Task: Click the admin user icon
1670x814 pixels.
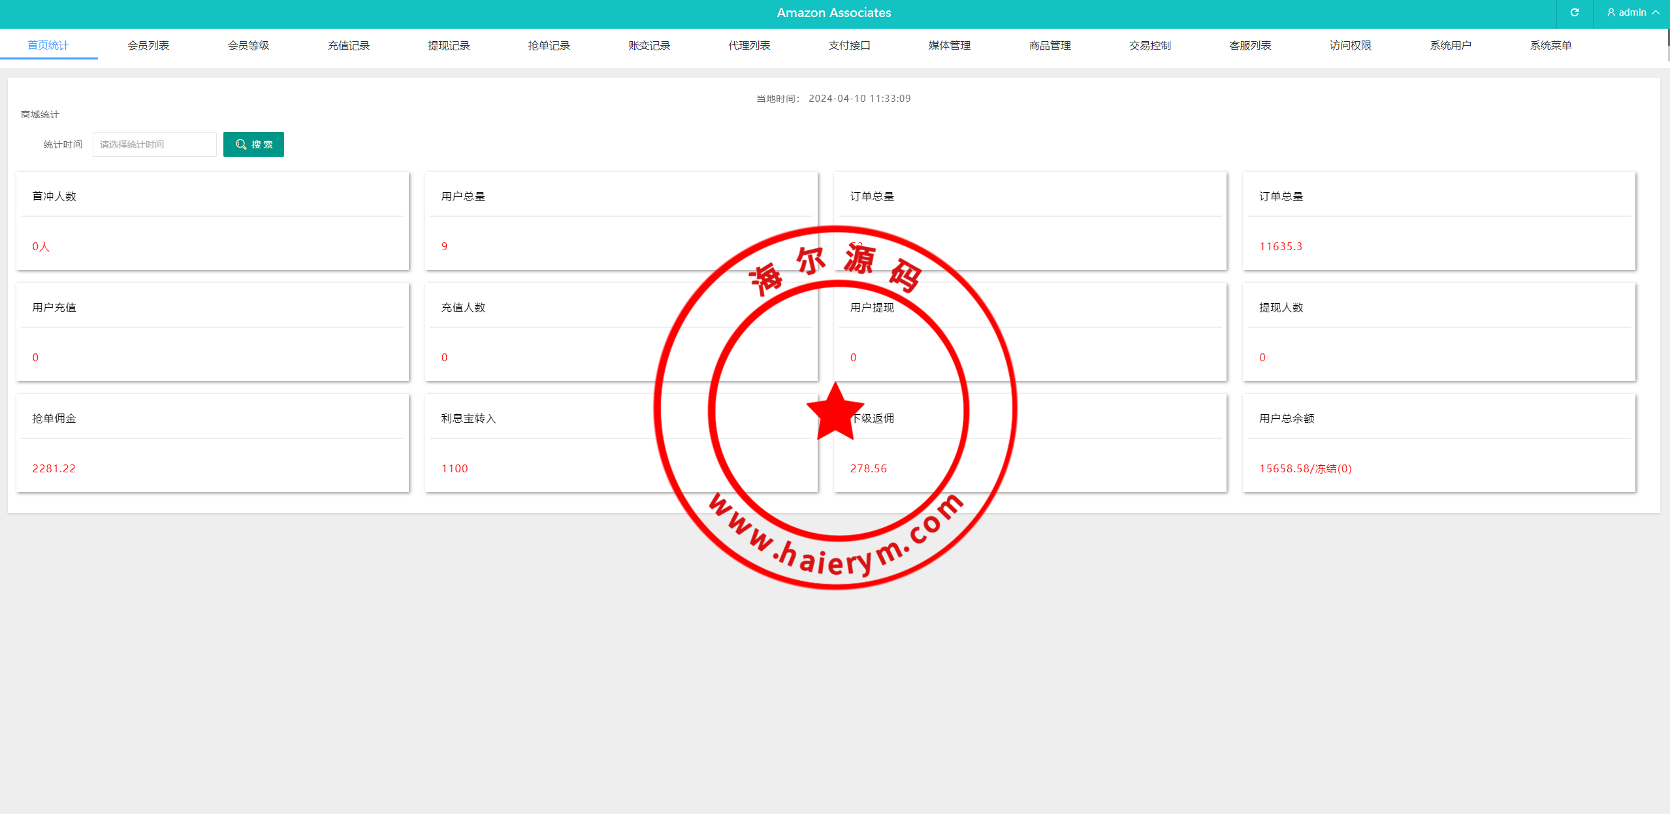Action: tap(1611, 12)
